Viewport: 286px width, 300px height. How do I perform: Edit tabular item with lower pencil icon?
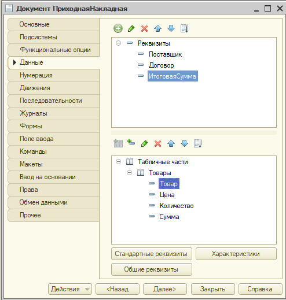(145, 143)
